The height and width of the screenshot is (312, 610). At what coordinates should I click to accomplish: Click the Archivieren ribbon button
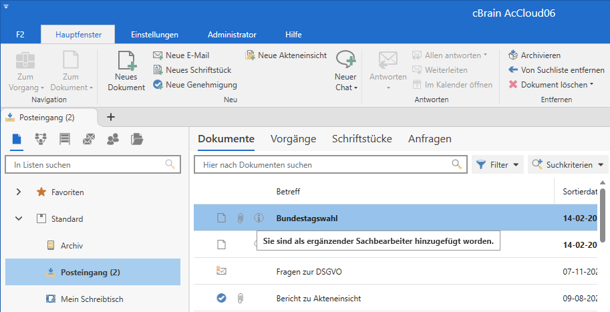pos(513,55)
